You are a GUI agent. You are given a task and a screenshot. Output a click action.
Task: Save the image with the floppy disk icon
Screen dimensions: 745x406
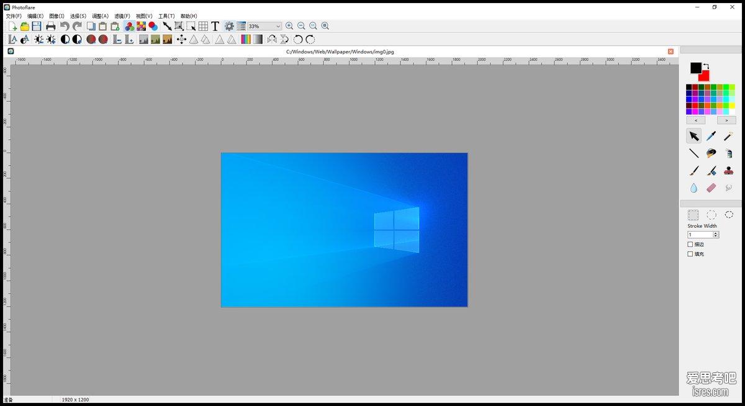[37, 26]
